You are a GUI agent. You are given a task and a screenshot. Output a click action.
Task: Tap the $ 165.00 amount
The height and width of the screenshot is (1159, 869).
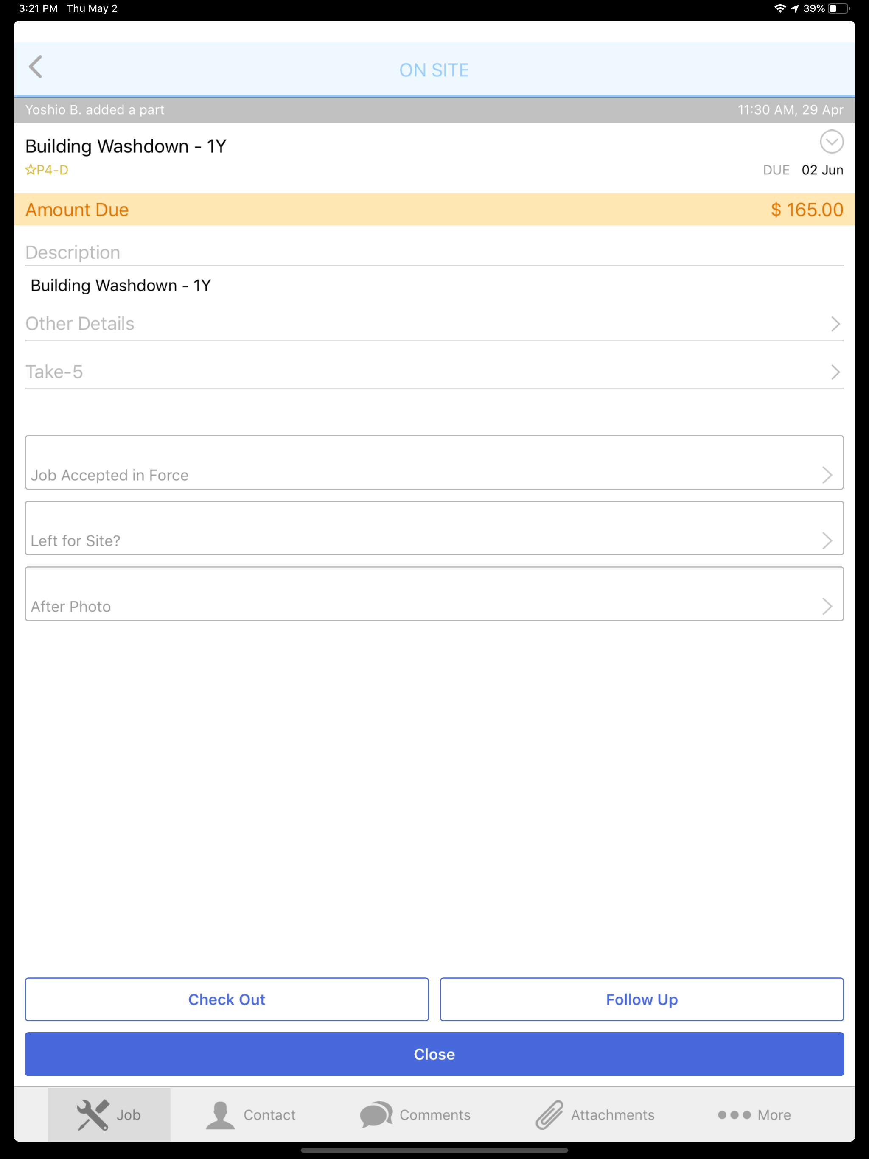tap(807, 210)
